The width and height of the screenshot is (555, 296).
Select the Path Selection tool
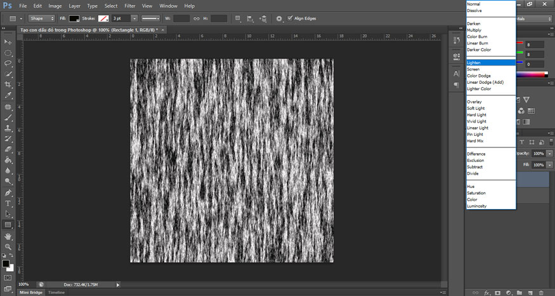pyautogui.click(x=8, y=214)
